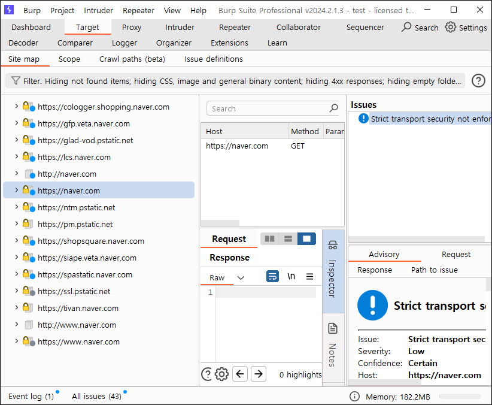Click the lock icon for https://naver.com
The height and width of the screenshot is (405, 492).
[x=28, y=191]
